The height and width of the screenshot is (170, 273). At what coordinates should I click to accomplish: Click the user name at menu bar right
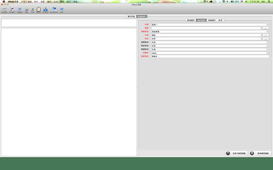pyautogui.click(x=263, y=1)
